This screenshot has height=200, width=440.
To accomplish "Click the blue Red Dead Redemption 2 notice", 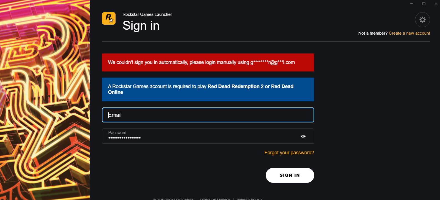I will [208, 89].
